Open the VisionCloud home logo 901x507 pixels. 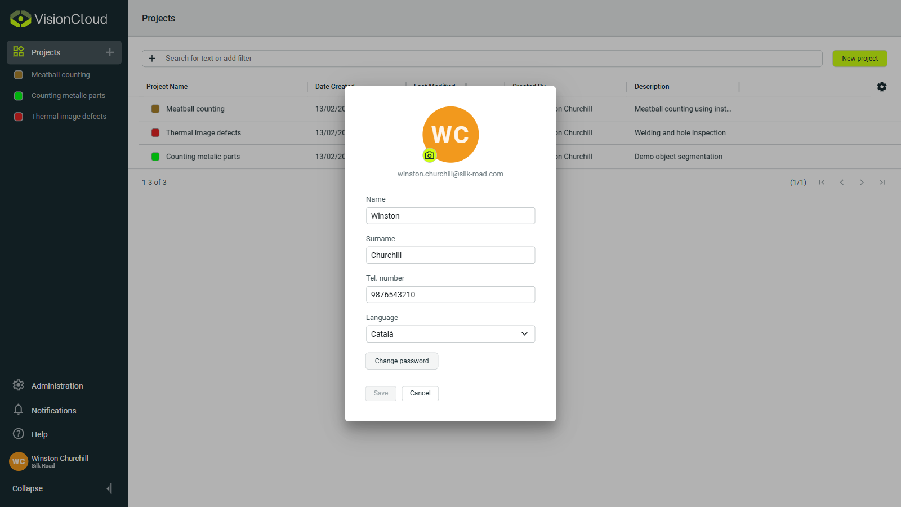(58, 18)
